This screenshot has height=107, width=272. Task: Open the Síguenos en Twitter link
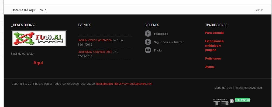point(169,42)
